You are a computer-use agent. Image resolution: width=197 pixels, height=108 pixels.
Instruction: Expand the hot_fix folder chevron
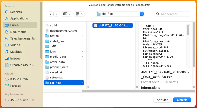pos(82,36)
